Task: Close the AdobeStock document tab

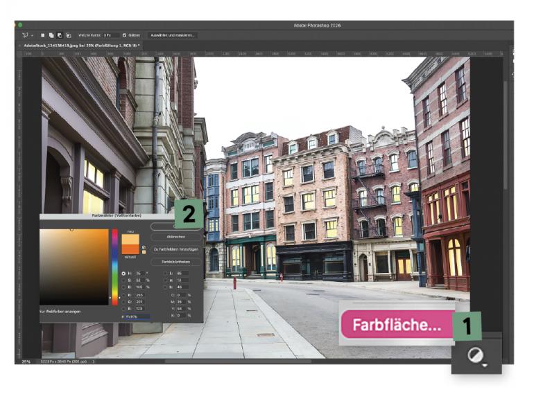Action: (19, 45)
